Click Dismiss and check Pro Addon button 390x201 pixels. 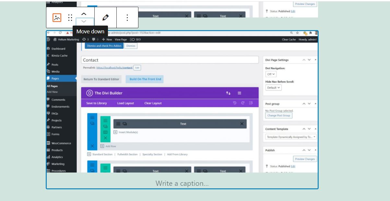104,46
